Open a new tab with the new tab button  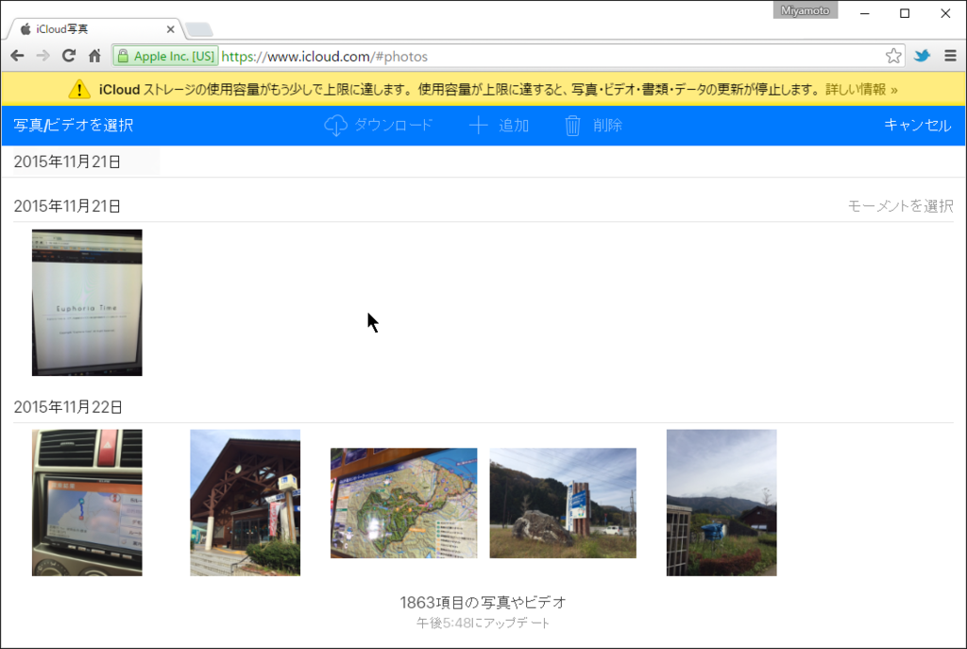pos(198,28)
